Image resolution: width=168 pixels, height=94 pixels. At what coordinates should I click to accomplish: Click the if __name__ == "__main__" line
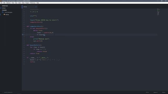(x=38, y=58)
